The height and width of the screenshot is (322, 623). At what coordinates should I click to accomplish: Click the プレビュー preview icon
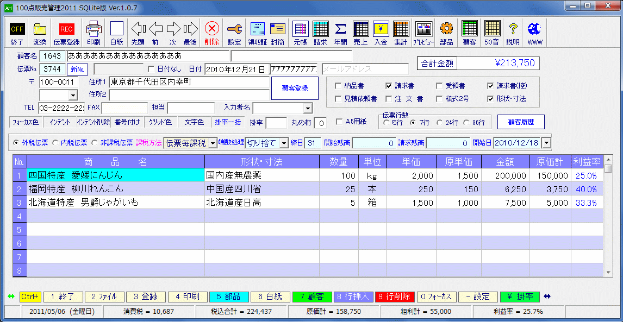423,33
